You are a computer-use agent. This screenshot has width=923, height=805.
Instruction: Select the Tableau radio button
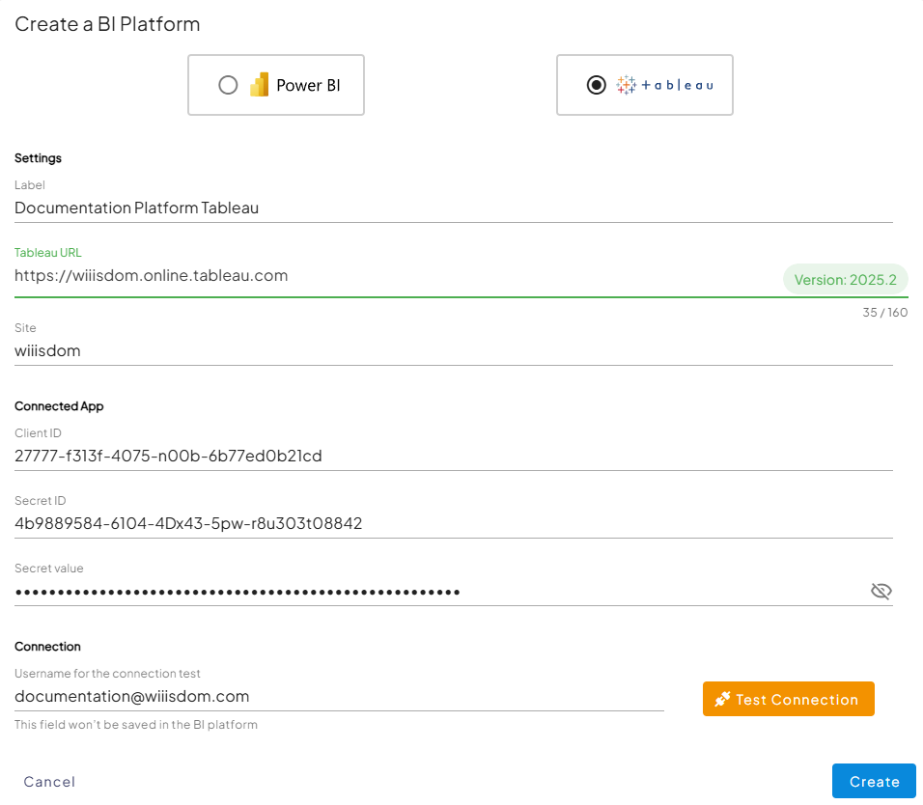click(x=597, y=85)
